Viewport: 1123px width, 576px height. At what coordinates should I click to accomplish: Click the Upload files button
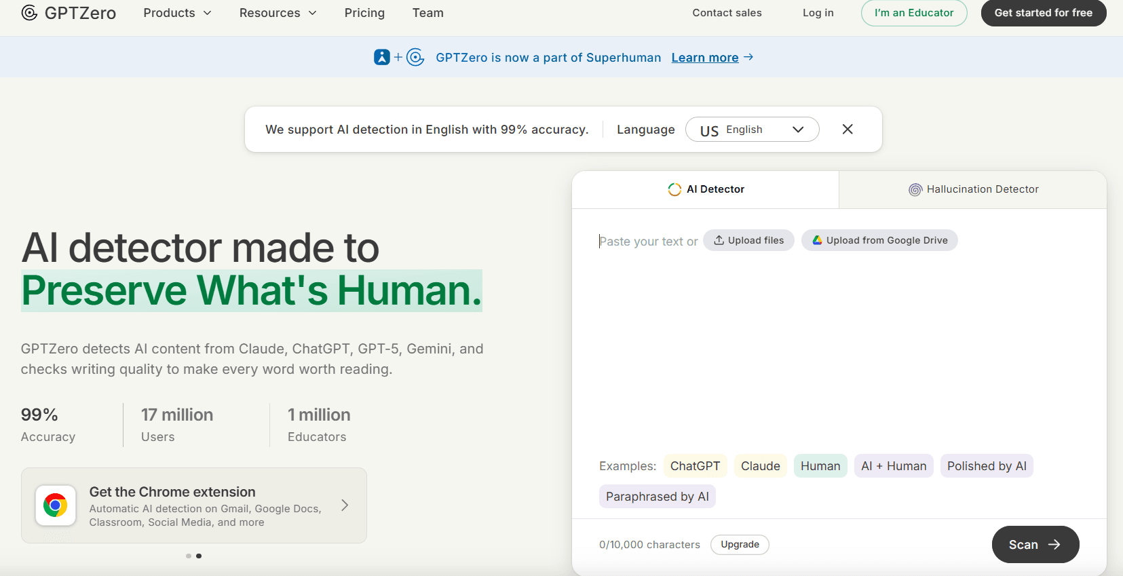(748, 240)
